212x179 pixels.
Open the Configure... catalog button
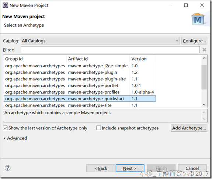194,41
